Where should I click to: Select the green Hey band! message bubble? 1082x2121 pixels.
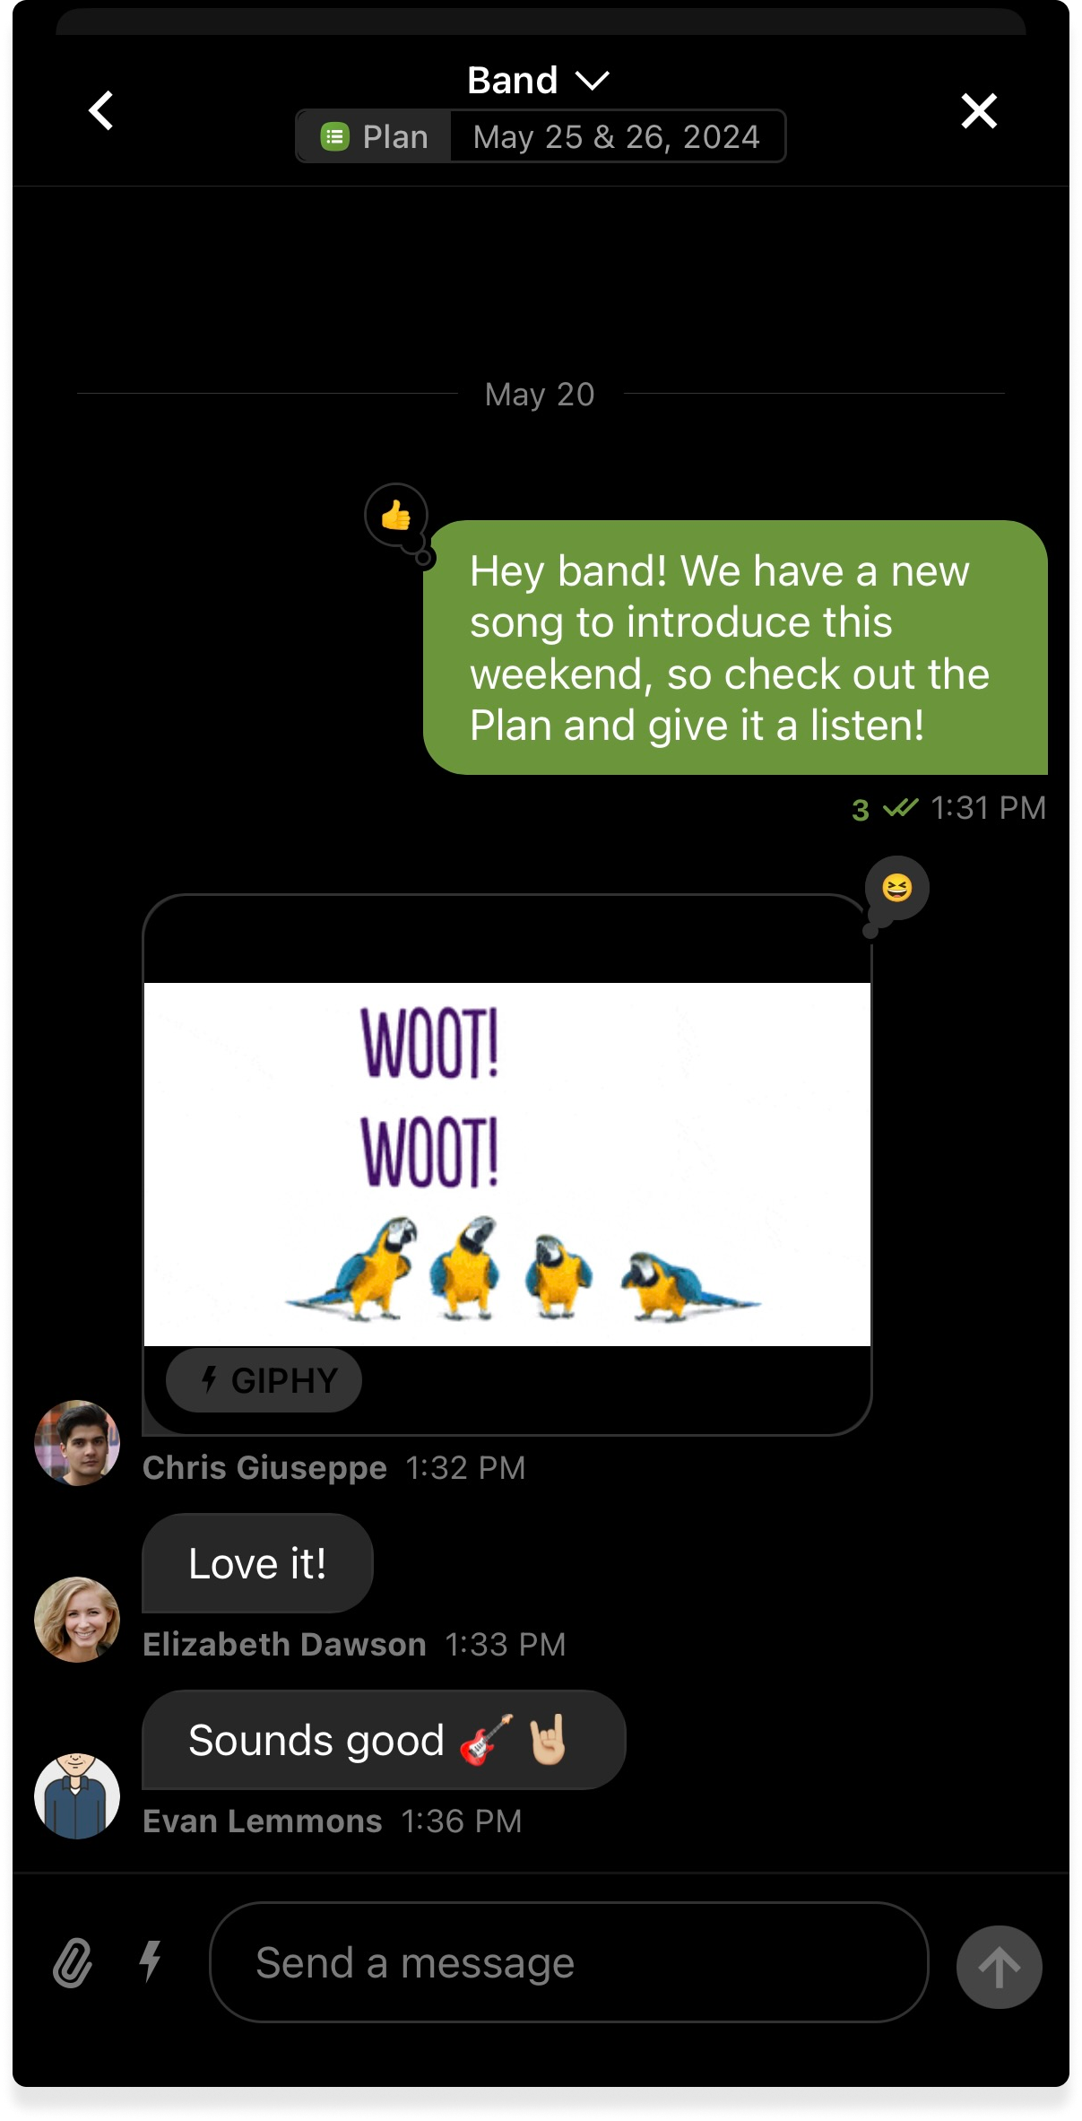click(735, 648)
